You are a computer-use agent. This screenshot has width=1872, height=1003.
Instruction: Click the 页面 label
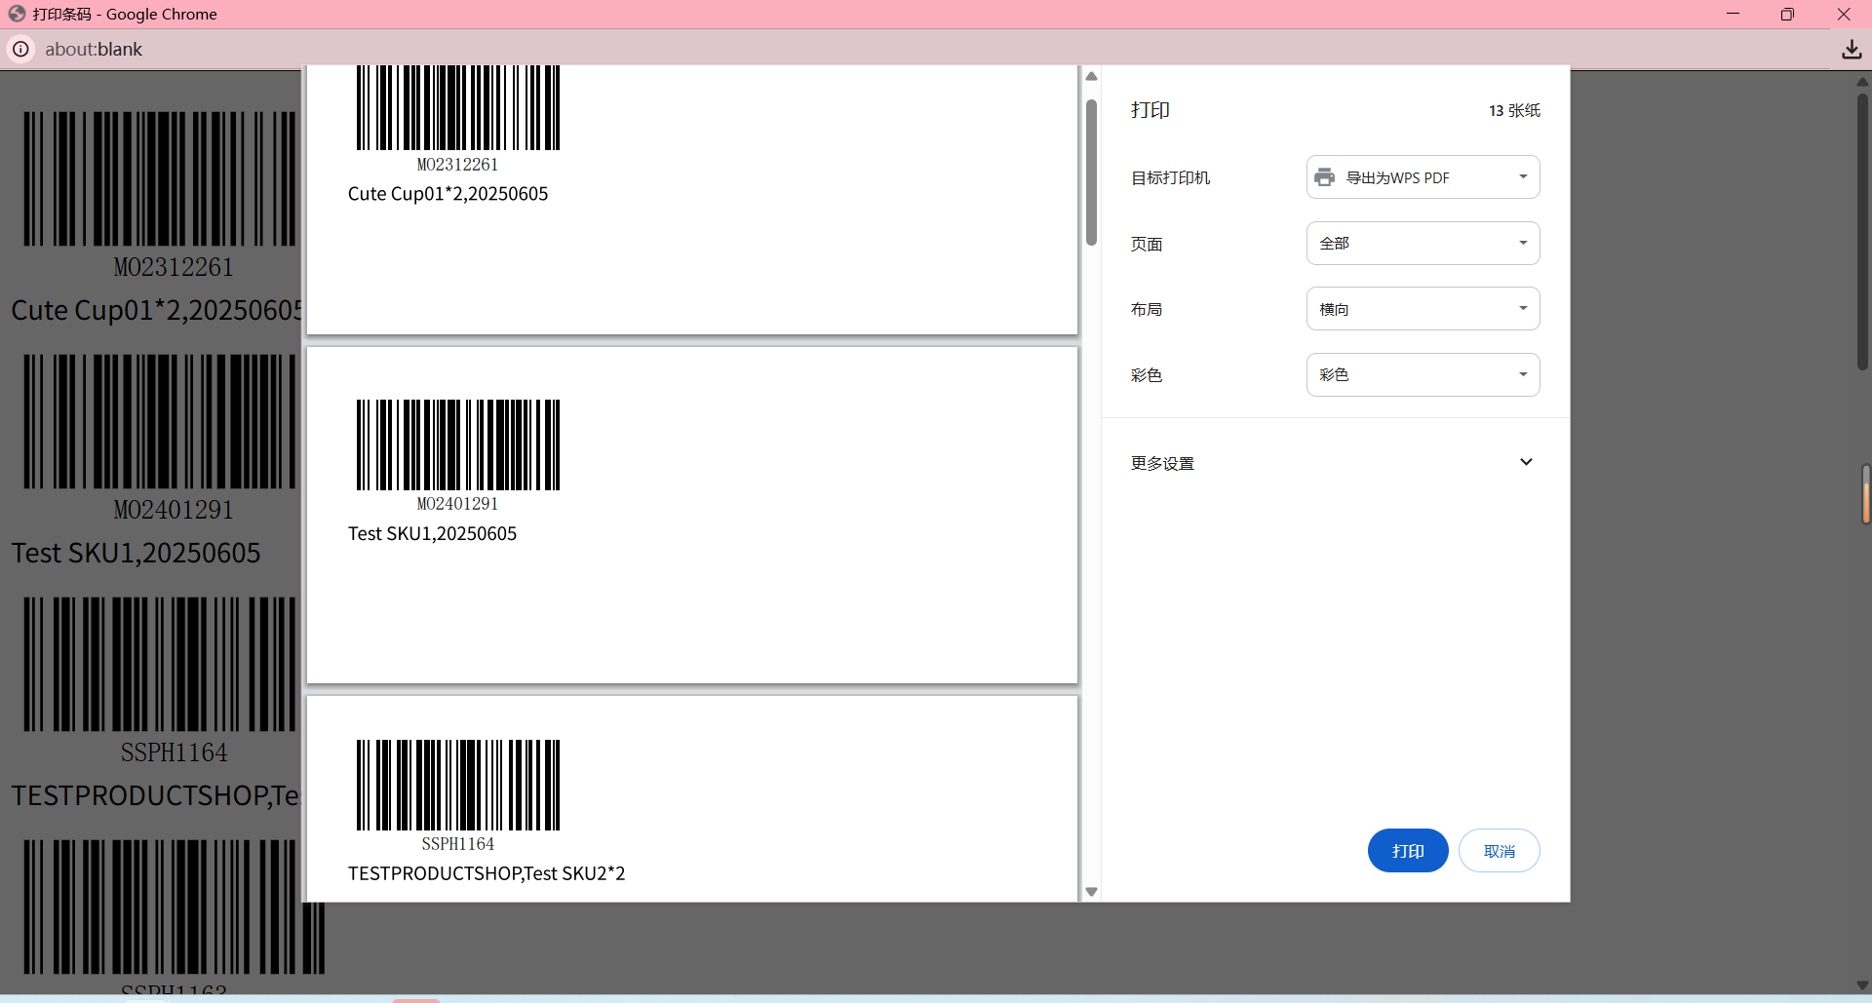pos(1146,244)
